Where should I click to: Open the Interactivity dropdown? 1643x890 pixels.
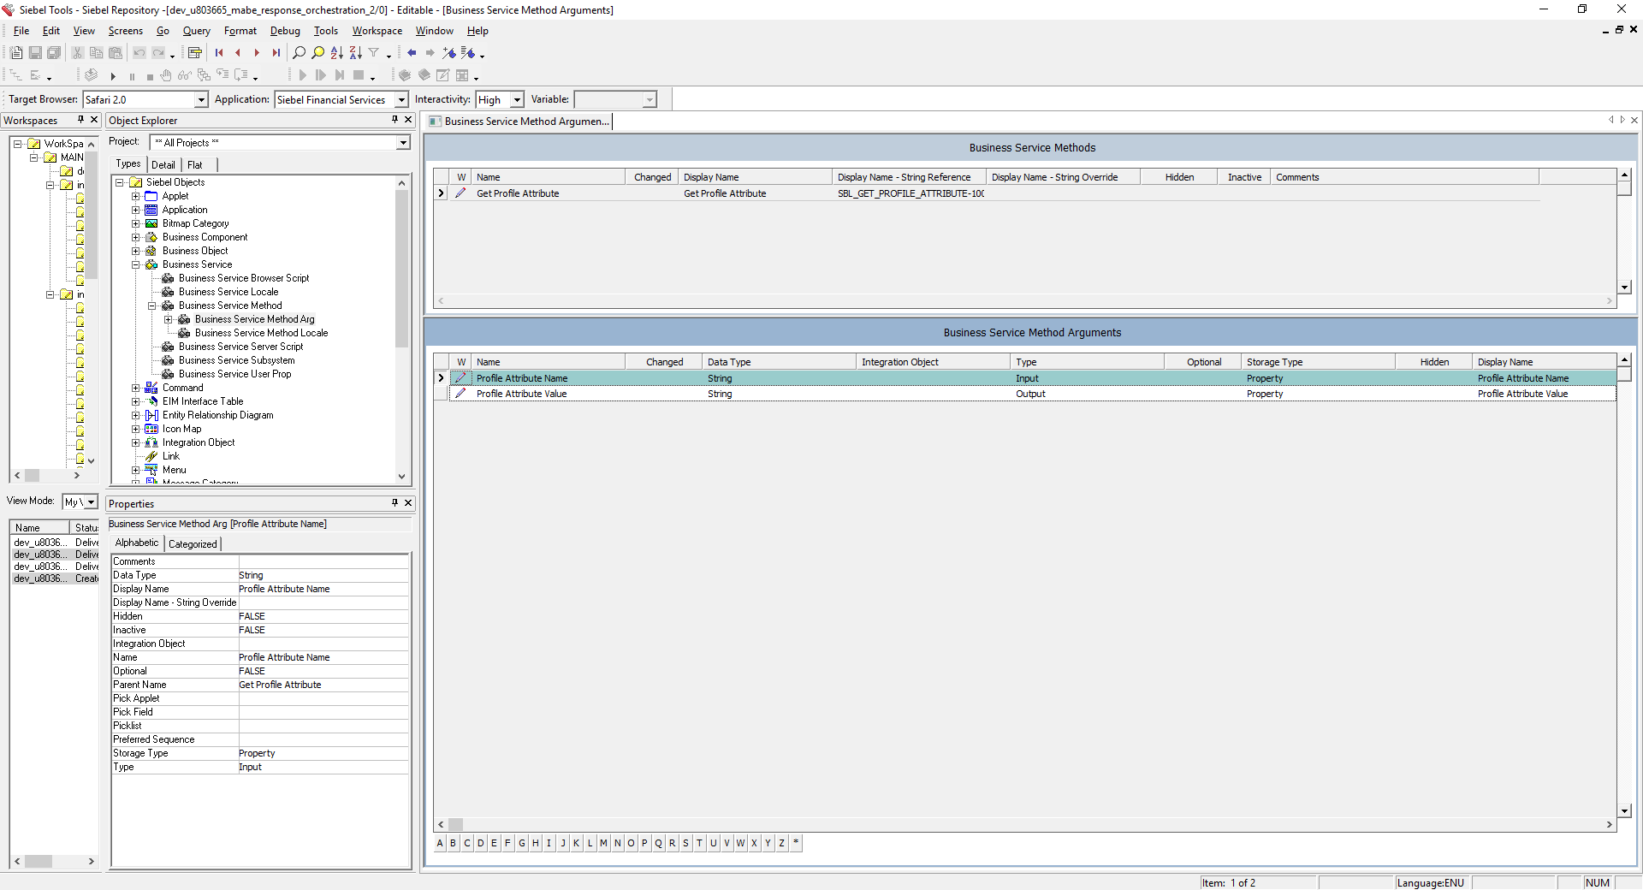[x=517, y=100]
